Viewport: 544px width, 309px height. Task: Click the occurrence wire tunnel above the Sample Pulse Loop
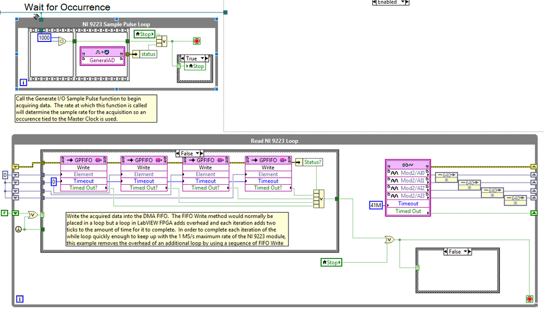coord(41,20)
